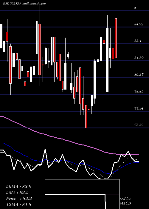This screenshot has height=209, width=149.
Task: Click the lowest red candle touching 75.82
Action: [86, 116]
